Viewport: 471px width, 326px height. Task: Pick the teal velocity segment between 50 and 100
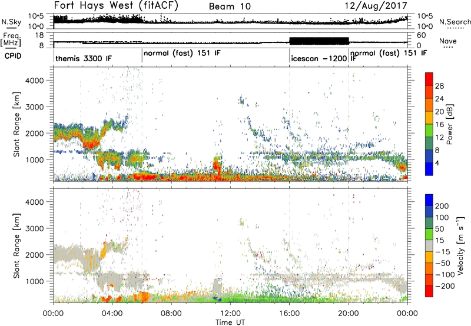pos(429,223)
